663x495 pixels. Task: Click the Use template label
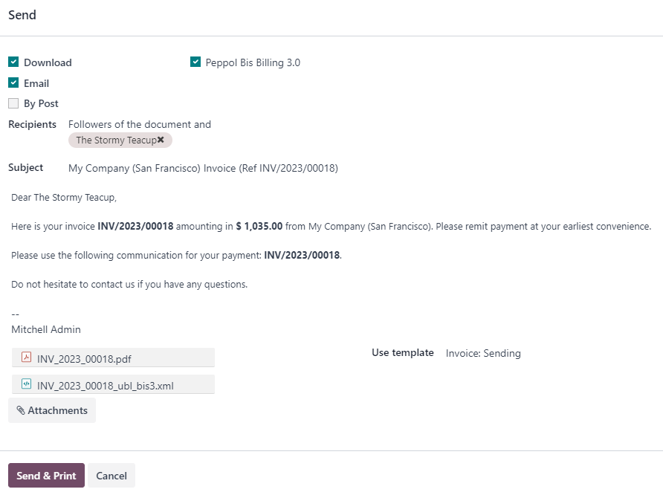tap(403, 352)
